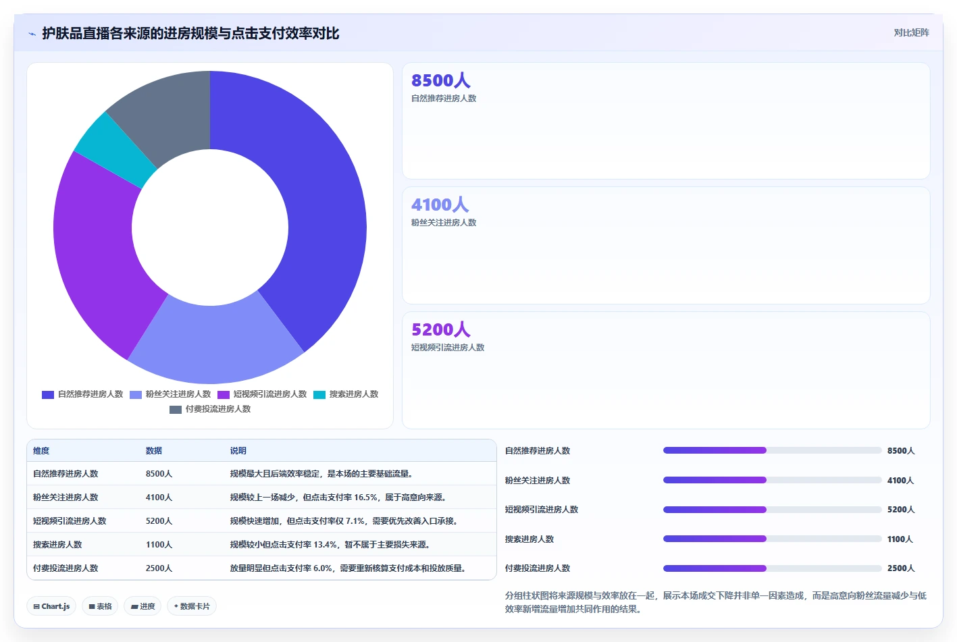The width and height of the screenshot is (957, 642).
Task: Click the 付费投流进房人数 progress bar
Action: tap(772, 568)
